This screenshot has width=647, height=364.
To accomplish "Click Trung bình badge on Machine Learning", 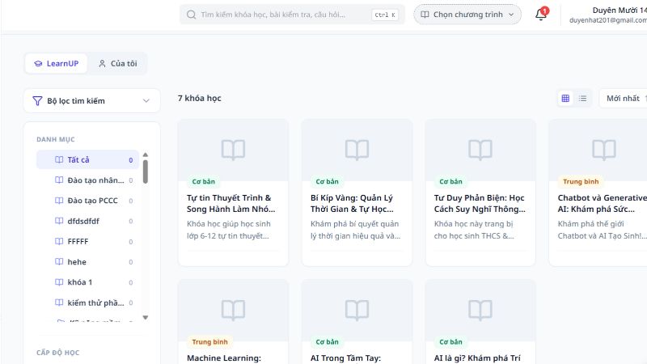I will coord(209,341).
